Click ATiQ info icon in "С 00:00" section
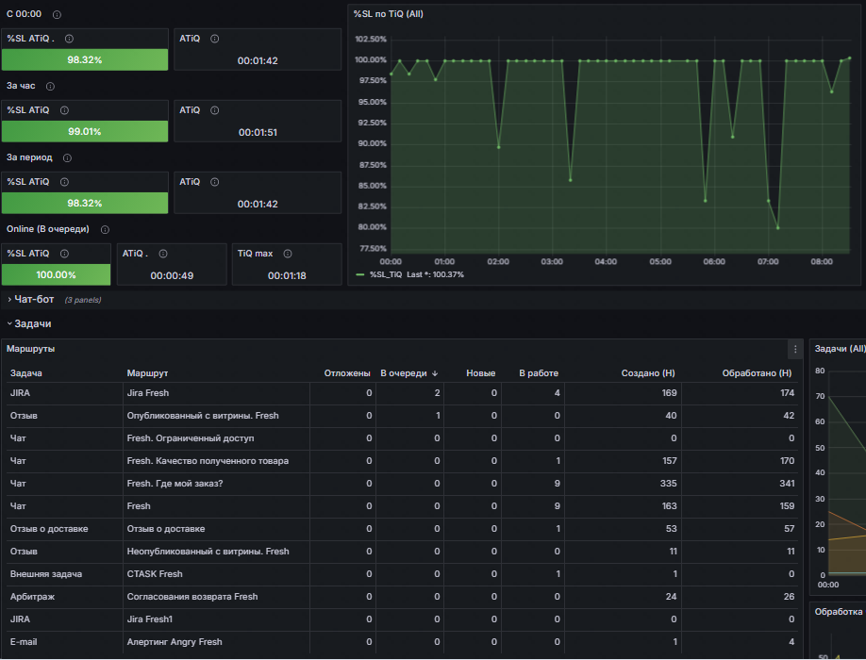 click(214, 39)
